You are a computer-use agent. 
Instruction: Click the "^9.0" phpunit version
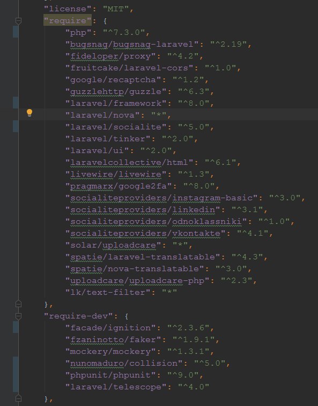click(183, 375)
